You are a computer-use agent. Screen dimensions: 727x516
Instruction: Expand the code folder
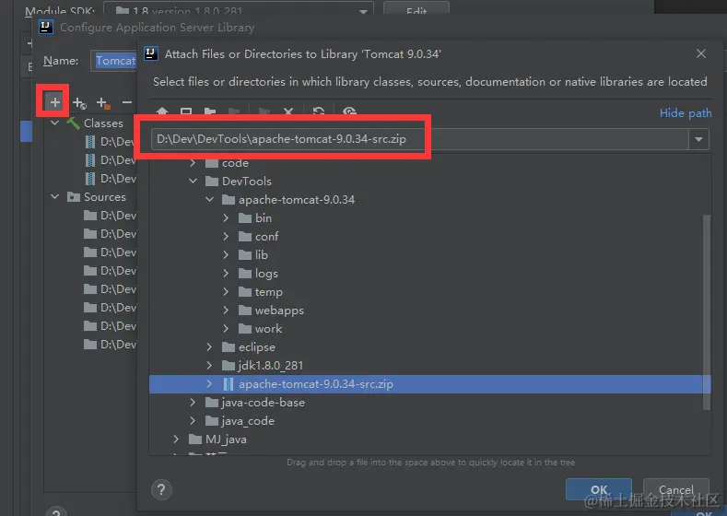[x=193, y=163]
